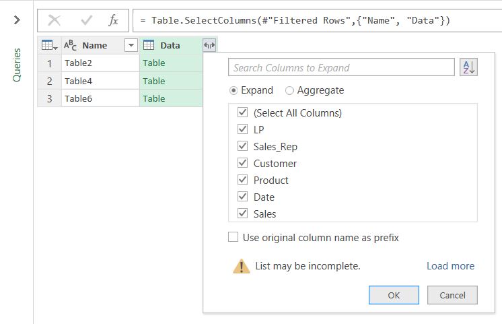Sort columns with the A-Z sort icon

coord(469,67)
